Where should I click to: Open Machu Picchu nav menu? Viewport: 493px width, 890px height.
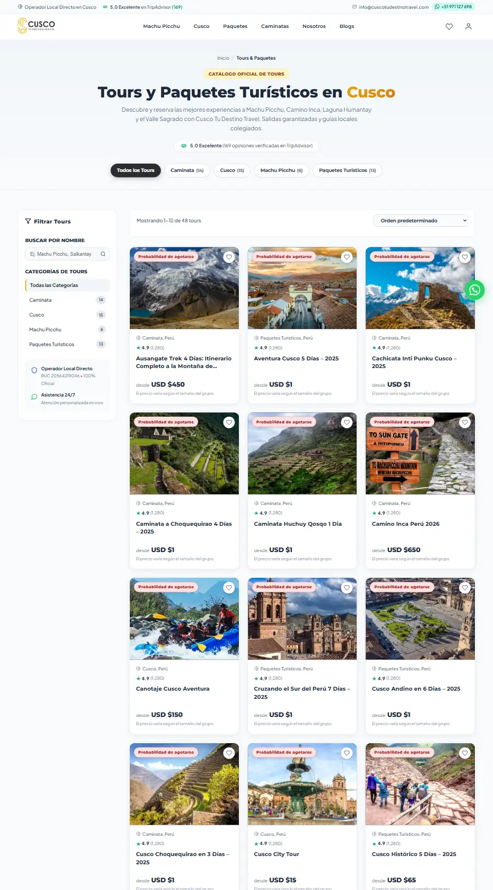coord(162,26)
